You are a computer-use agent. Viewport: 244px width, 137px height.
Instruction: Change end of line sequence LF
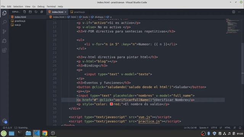221,128
